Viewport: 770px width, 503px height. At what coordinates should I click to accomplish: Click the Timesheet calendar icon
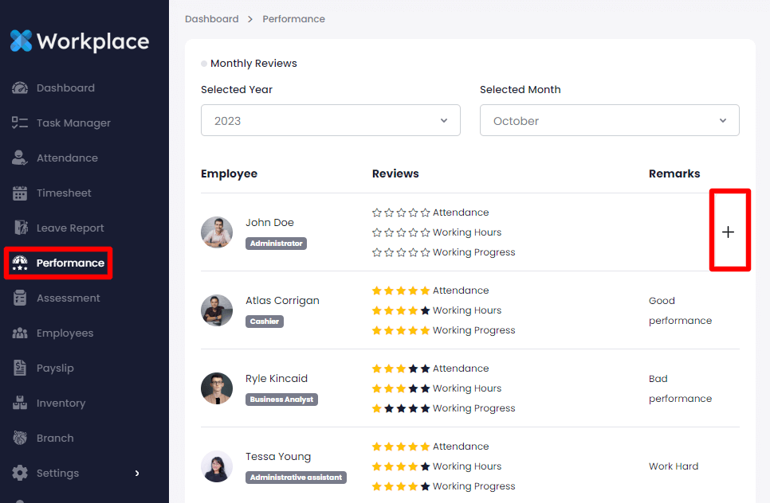click(x=21, y=193)
